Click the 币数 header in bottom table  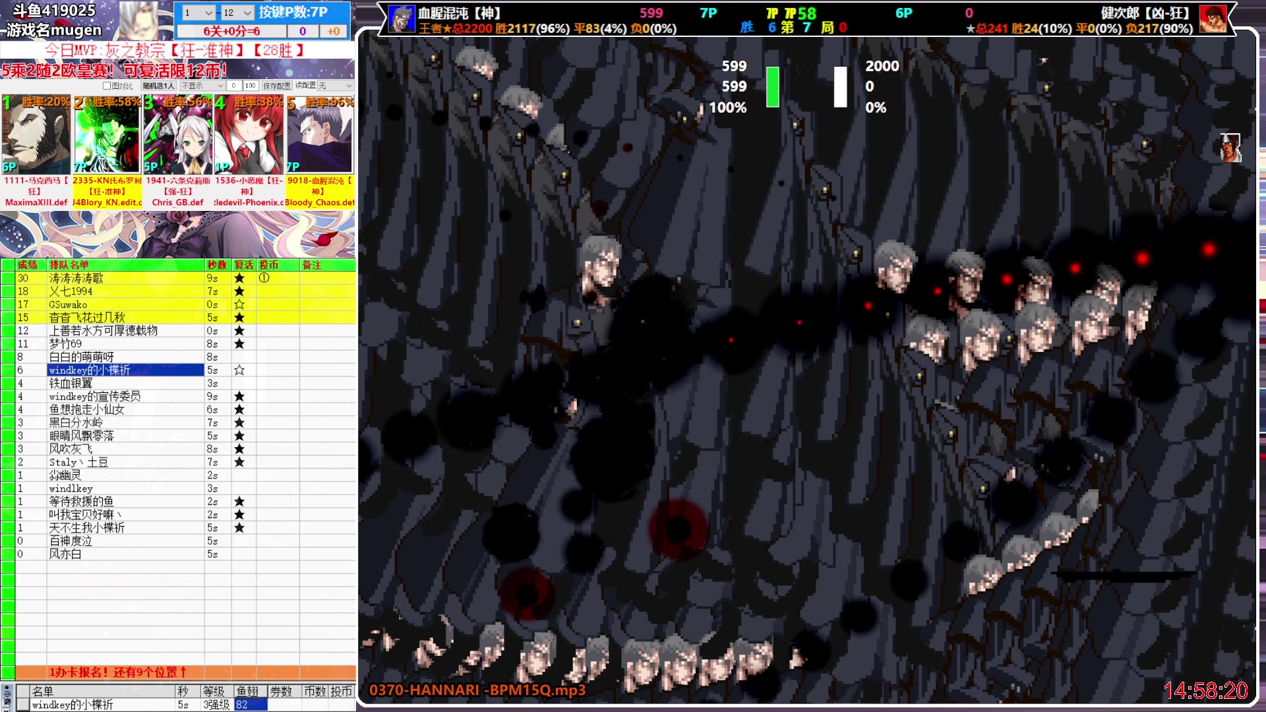pos(315,692)
